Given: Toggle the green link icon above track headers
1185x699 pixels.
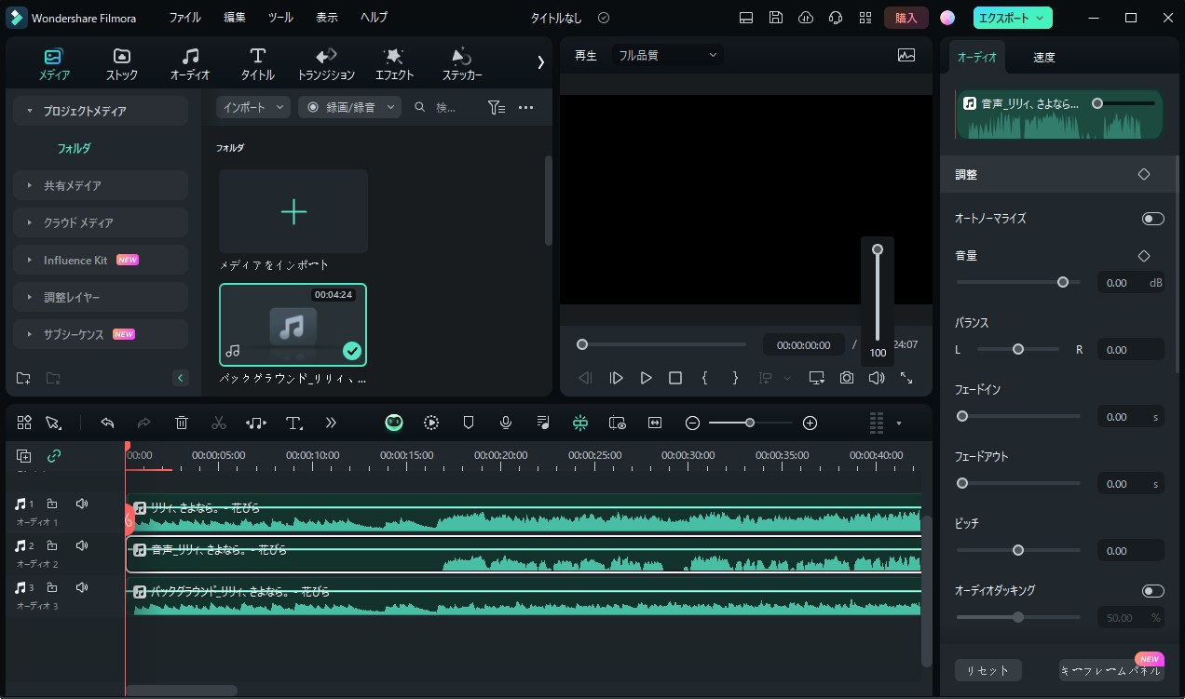Looking at the screenshot, I should [x=54, y=456].
